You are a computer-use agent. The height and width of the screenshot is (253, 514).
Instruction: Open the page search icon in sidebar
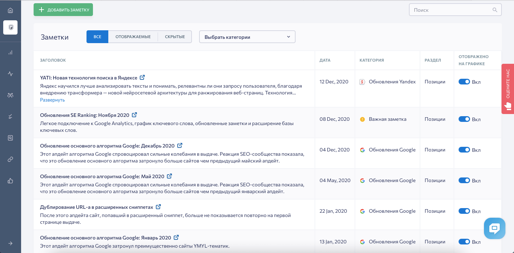click(x=10, y=138)
